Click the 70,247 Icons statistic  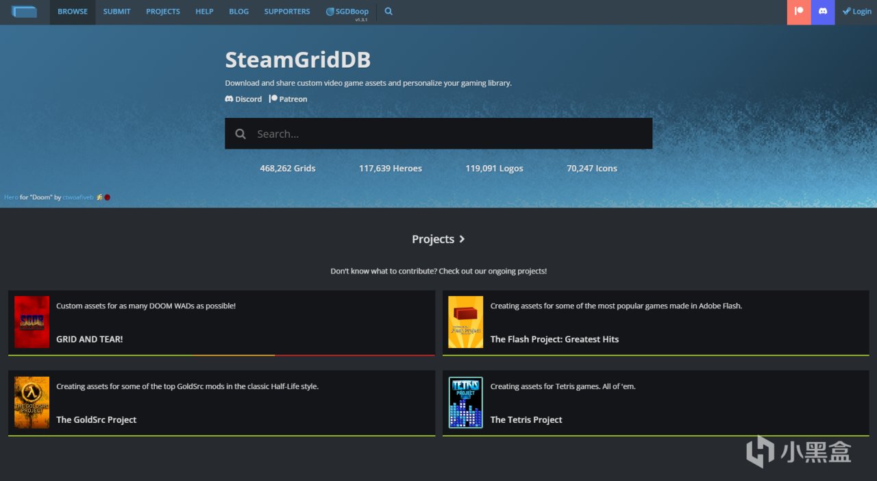[592, 169]
